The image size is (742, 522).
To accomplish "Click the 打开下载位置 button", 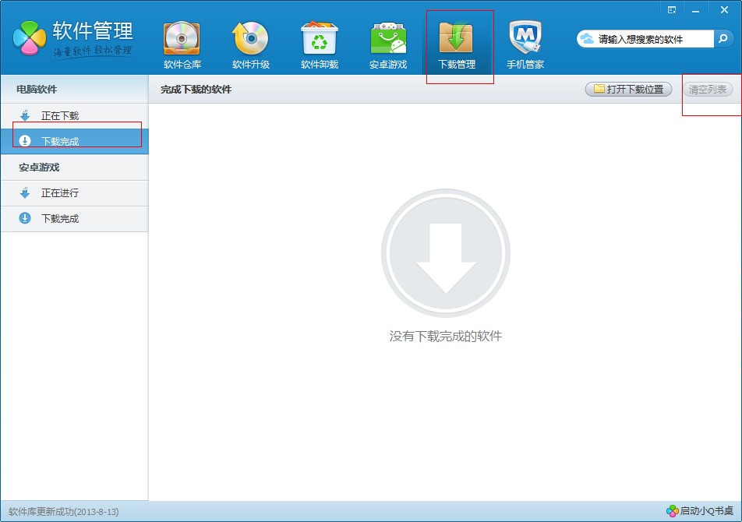I will [x=628, y=89].
